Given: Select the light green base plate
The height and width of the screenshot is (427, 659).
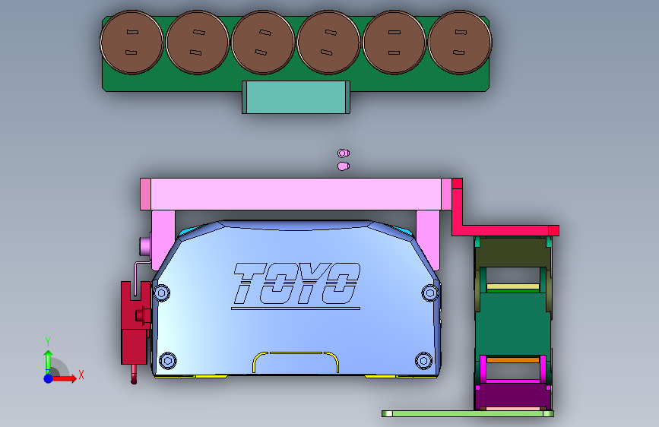Looking at the screenshot, I should pos(467,413).
